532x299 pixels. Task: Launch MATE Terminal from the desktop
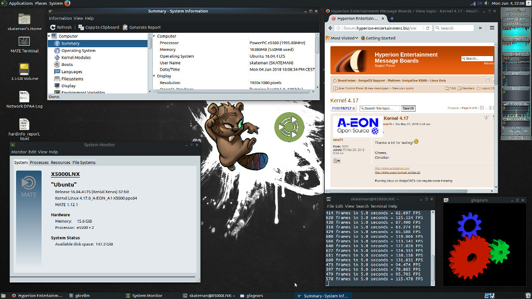tap(24, 42)
